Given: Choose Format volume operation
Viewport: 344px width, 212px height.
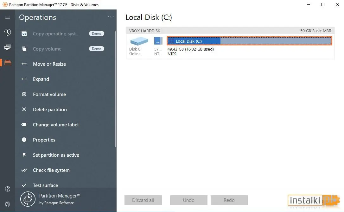Looking at the screenshot, I should click(49, 94).
